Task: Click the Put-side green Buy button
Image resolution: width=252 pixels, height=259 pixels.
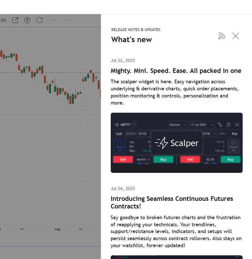Action: pyautogui.click(x=230, y=160)
